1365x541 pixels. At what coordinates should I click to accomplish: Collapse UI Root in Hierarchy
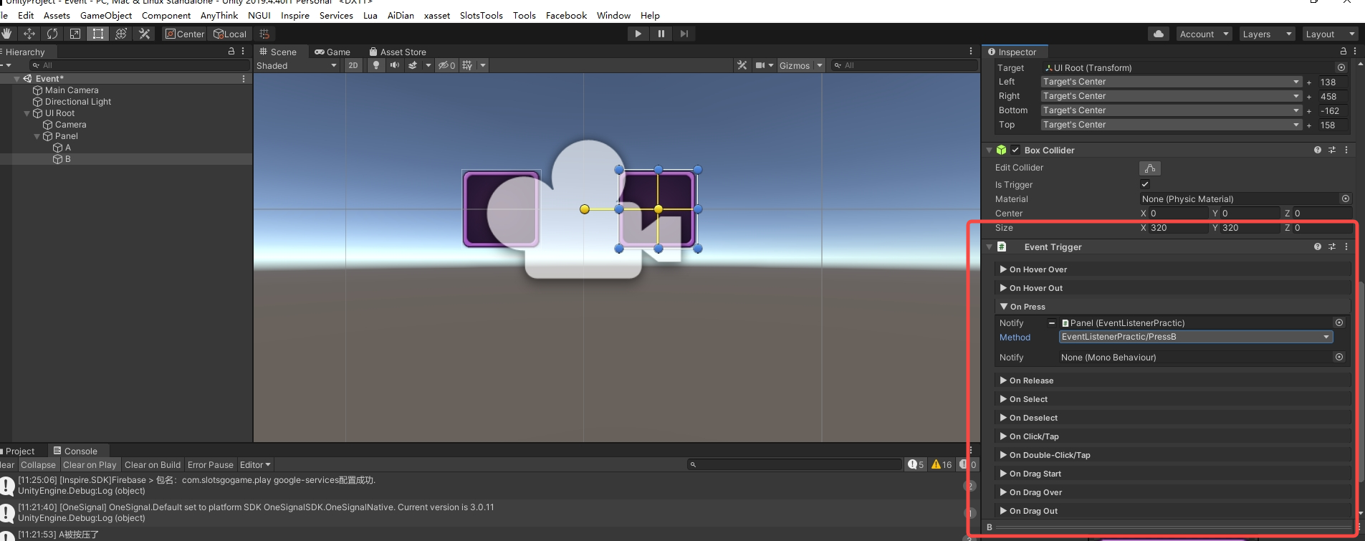tap(27, 113)
